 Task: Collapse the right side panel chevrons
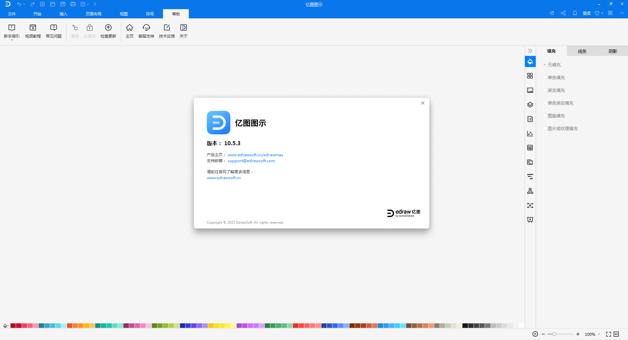(530, 51)
